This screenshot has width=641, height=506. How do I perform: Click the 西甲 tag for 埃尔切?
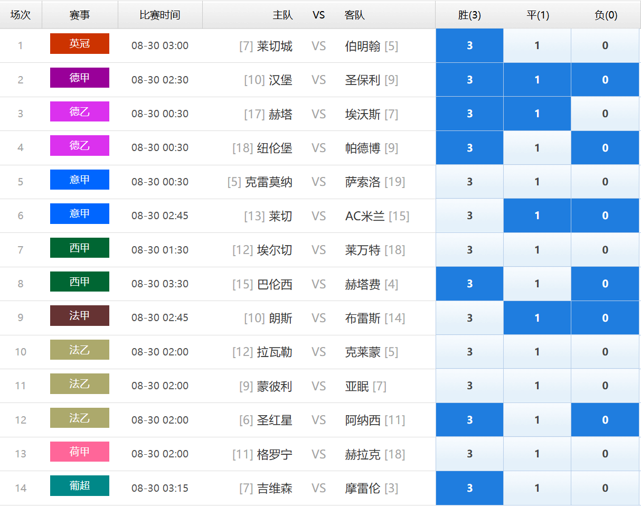click(x=80, y=248)
